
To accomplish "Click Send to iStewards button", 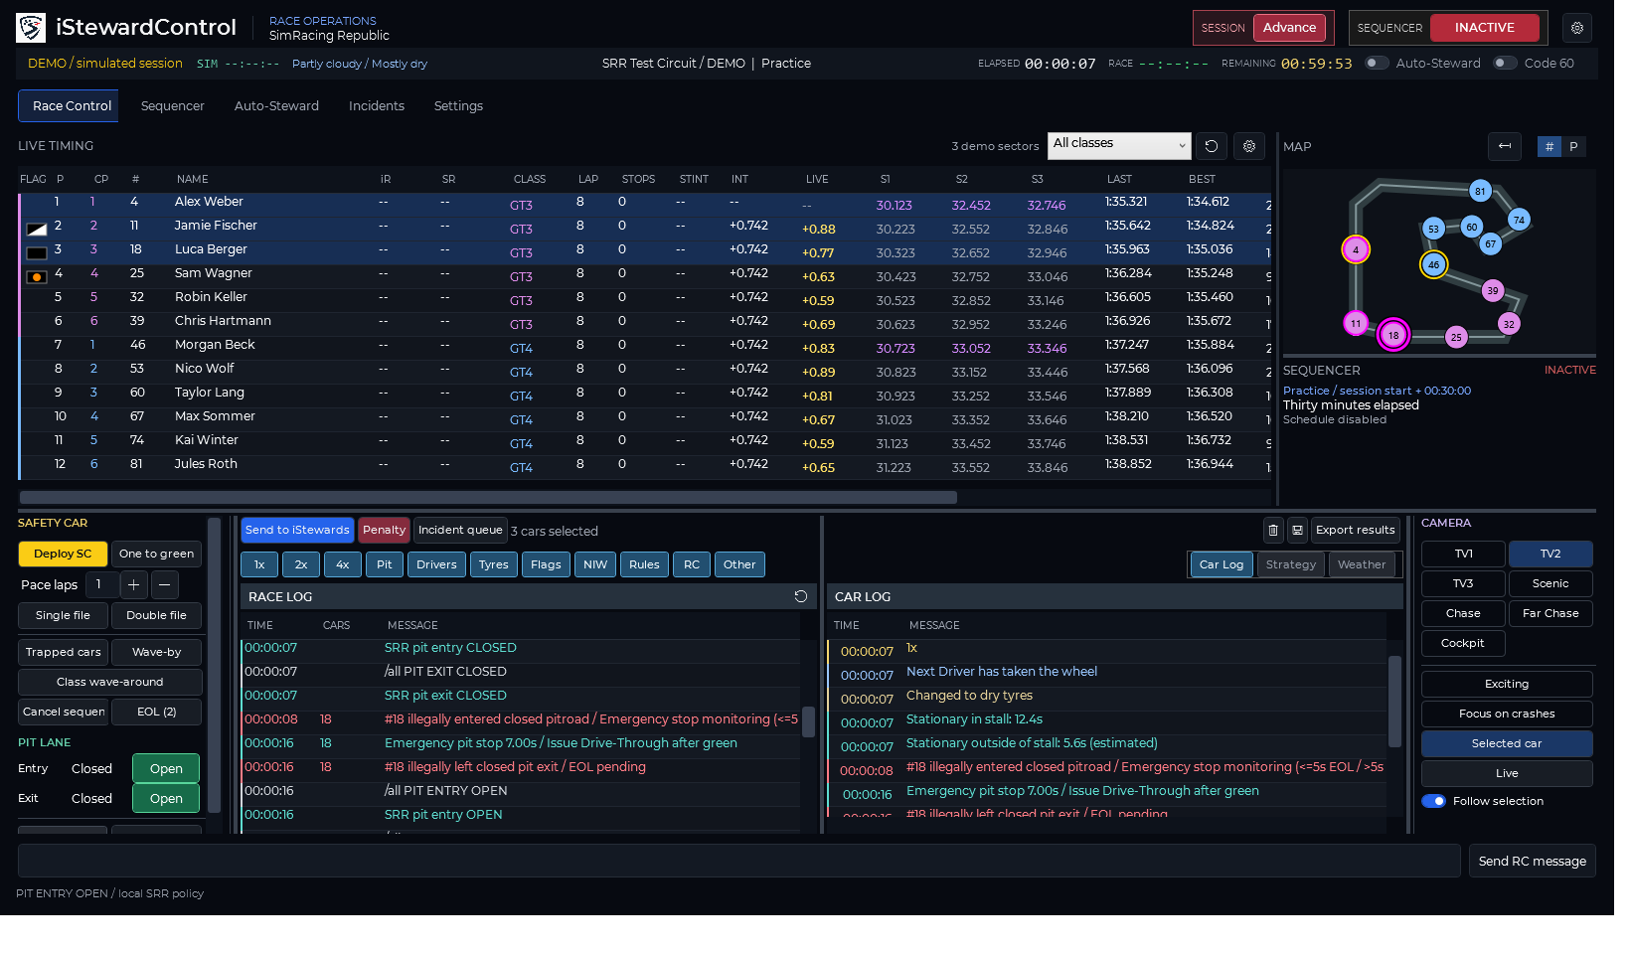I will point(297,531).
